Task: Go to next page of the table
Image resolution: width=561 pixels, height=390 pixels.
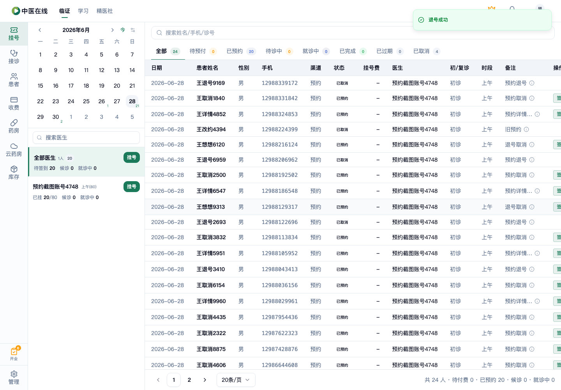Action: 205,380
